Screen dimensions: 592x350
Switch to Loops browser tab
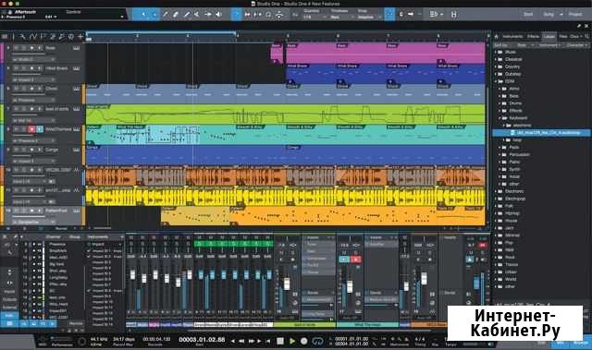click(549, 37)
